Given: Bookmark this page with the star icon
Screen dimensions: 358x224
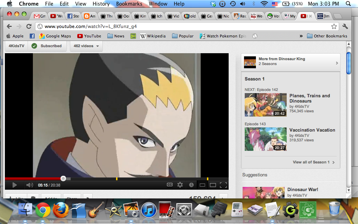Looking at the screenshot, I should click(334, 26).
